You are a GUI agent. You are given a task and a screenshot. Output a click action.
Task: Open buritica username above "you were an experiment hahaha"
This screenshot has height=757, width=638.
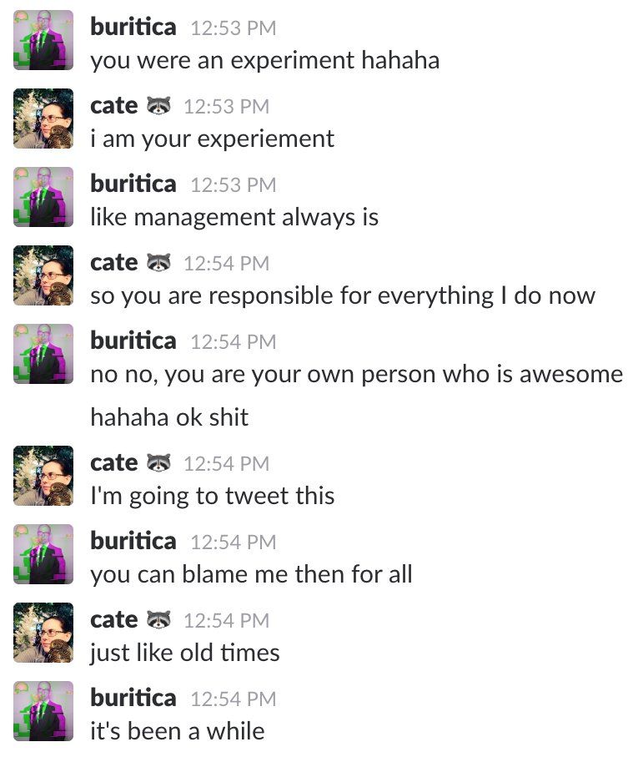pyautogui.click(x=133, y=28)
